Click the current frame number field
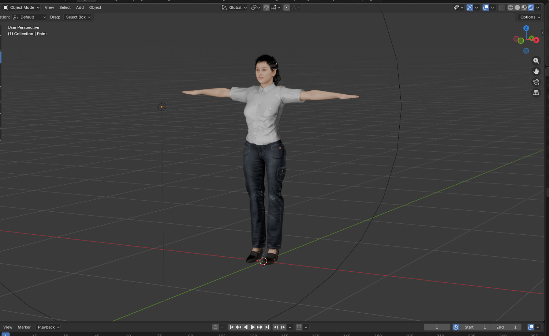The height and width of the screenshot is (336, 549). [437, 327]
